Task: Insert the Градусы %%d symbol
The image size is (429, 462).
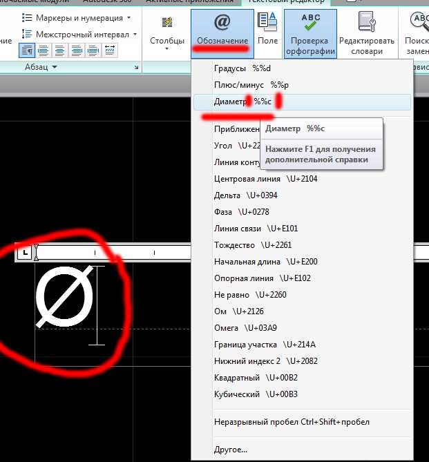Action: click(x=302, y=68)
